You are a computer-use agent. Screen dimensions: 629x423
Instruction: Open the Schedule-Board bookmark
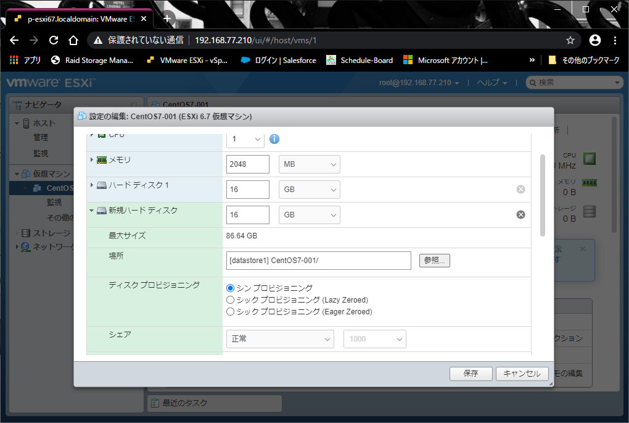pyautogui.click(x=360, y=61)
